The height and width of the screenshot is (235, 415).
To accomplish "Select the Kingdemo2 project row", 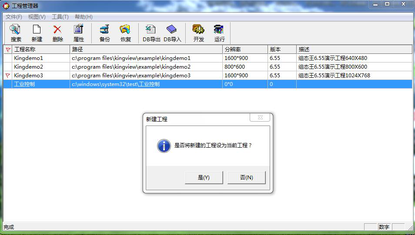I will tap(29, 67).
